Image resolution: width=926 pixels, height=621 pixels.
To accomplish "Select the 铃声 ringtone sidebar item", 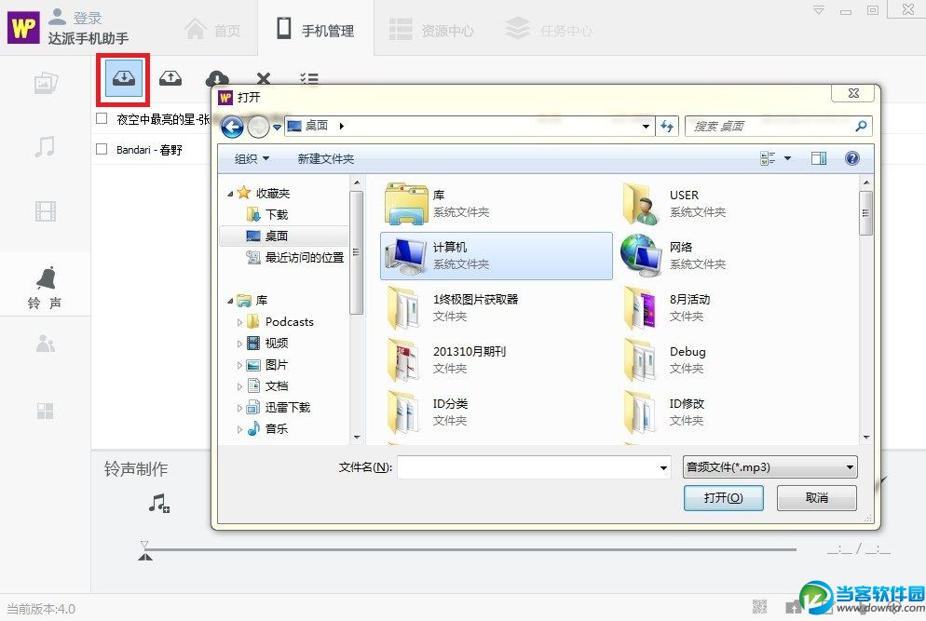I will click(45, 287).
